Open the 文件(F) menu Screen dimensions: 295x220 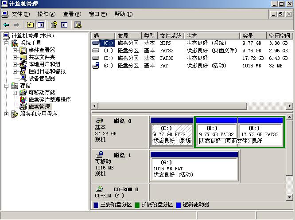tap(21, 14)
